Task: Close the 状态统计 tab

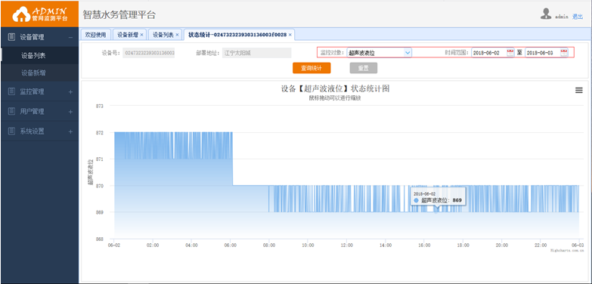Action: coord(290,35)
